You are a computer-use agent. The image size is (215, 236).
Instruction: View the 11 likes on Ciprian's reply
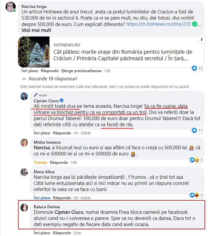198,130
